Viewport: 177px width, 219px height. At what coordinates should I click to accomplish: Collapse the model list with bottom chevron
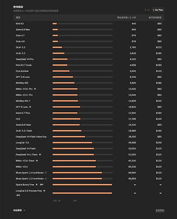click(24, 210)
